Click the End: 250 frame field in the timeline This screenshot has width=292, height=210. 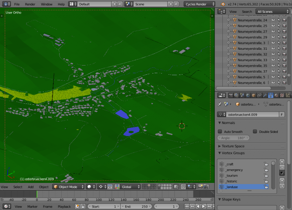coord(137,206)
